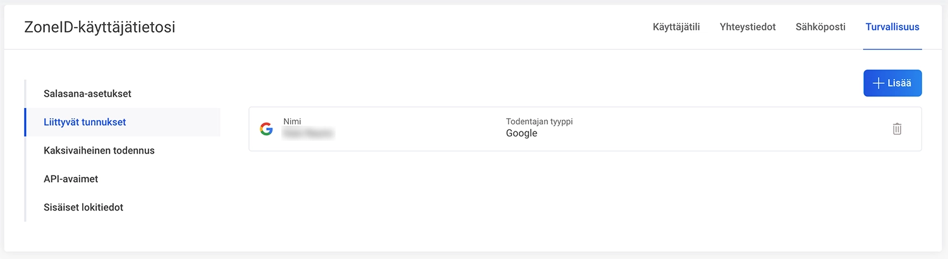
Task: Click the Google value under Todentajan tyyppi
Action: click(x=521, y=133)
